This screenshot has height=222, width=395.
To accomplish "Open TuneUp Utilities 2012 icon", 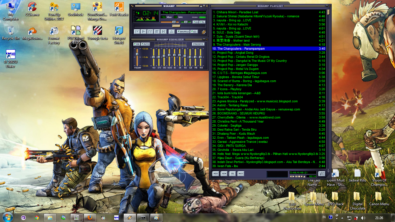I will 54,12.
